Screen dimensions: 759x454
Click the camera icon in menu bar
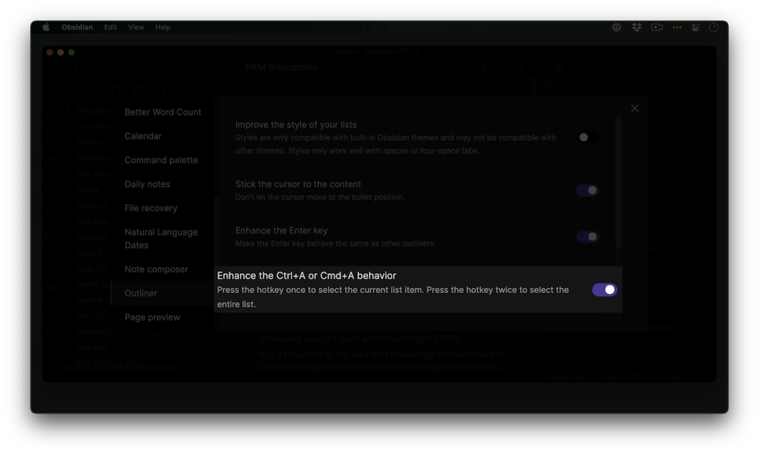[657, 27]
